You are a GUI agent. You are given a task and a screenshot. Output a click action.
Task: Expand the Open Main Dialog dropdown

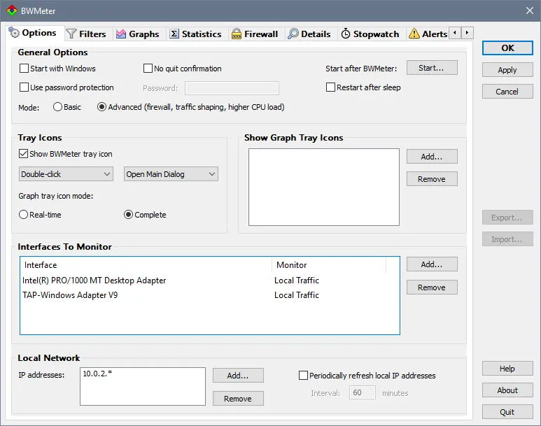171,174
